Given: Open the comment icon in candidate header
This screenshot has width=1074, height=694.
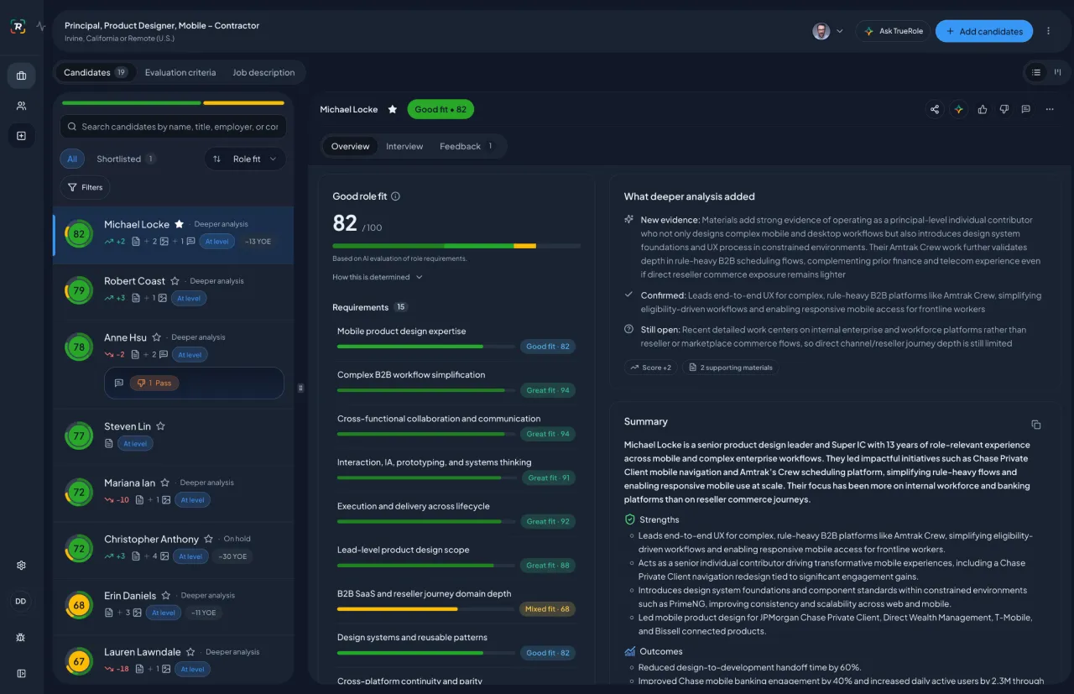Looking at the screenshot, I should click(x=1026, y=109).
